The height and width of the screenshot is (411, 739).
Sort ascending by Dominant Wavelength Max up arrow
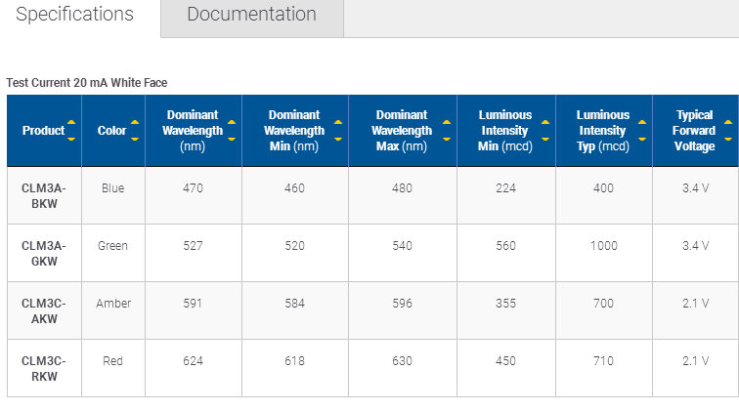pos(447,122)
